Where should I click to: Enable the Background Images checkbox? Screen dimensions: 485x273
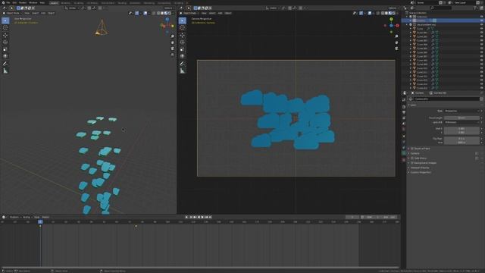[x=412, y=163]
